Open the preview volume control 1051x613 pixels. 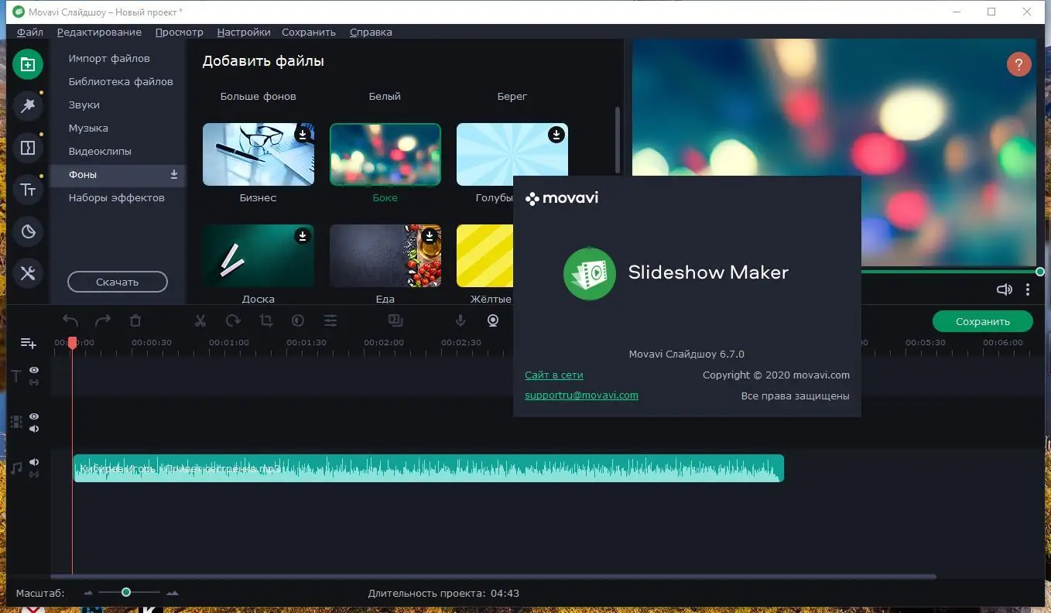click(x=1004, y=289)
